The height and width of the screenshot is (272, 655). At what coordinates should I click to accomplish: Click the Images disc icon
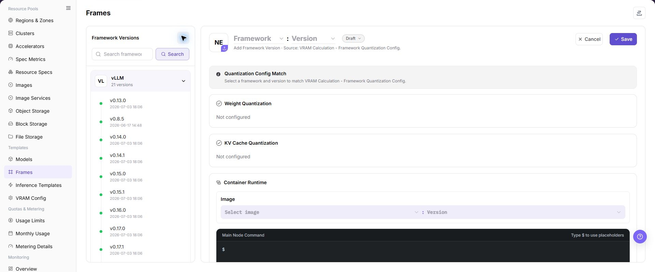pos(11,85)
